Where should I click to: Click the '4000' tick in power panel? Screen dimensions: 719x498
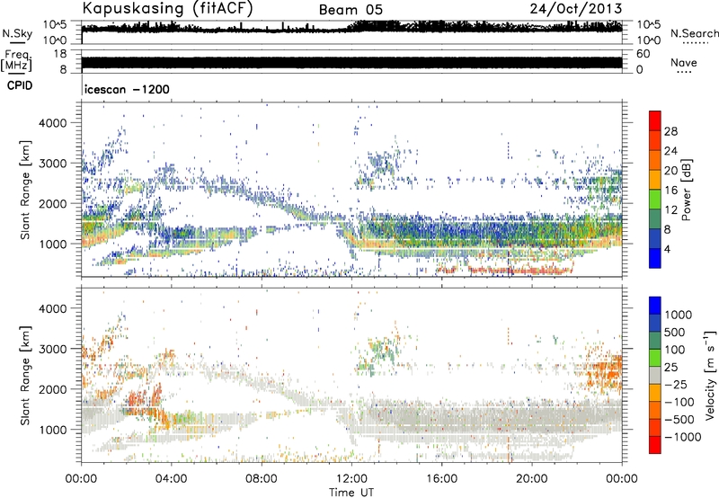click(x=52, y=123)
